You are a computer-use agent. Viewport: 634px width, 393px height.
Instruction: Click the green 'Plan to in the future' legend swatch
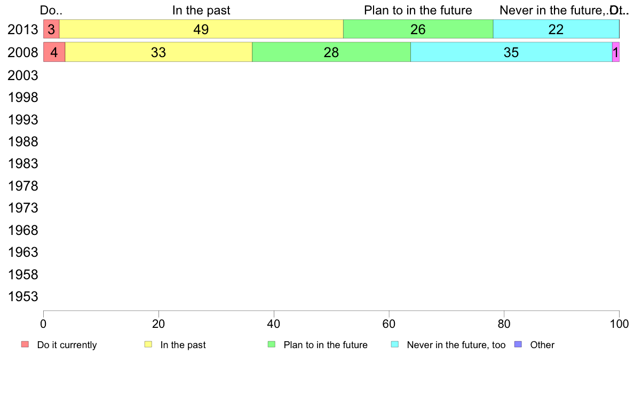point(272,344)
